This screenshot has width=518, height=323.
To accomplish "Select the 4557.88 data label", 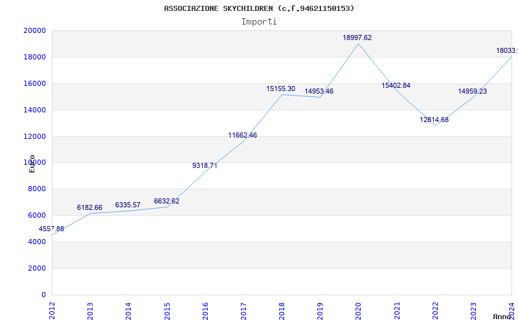I will (x=51, y=229).
